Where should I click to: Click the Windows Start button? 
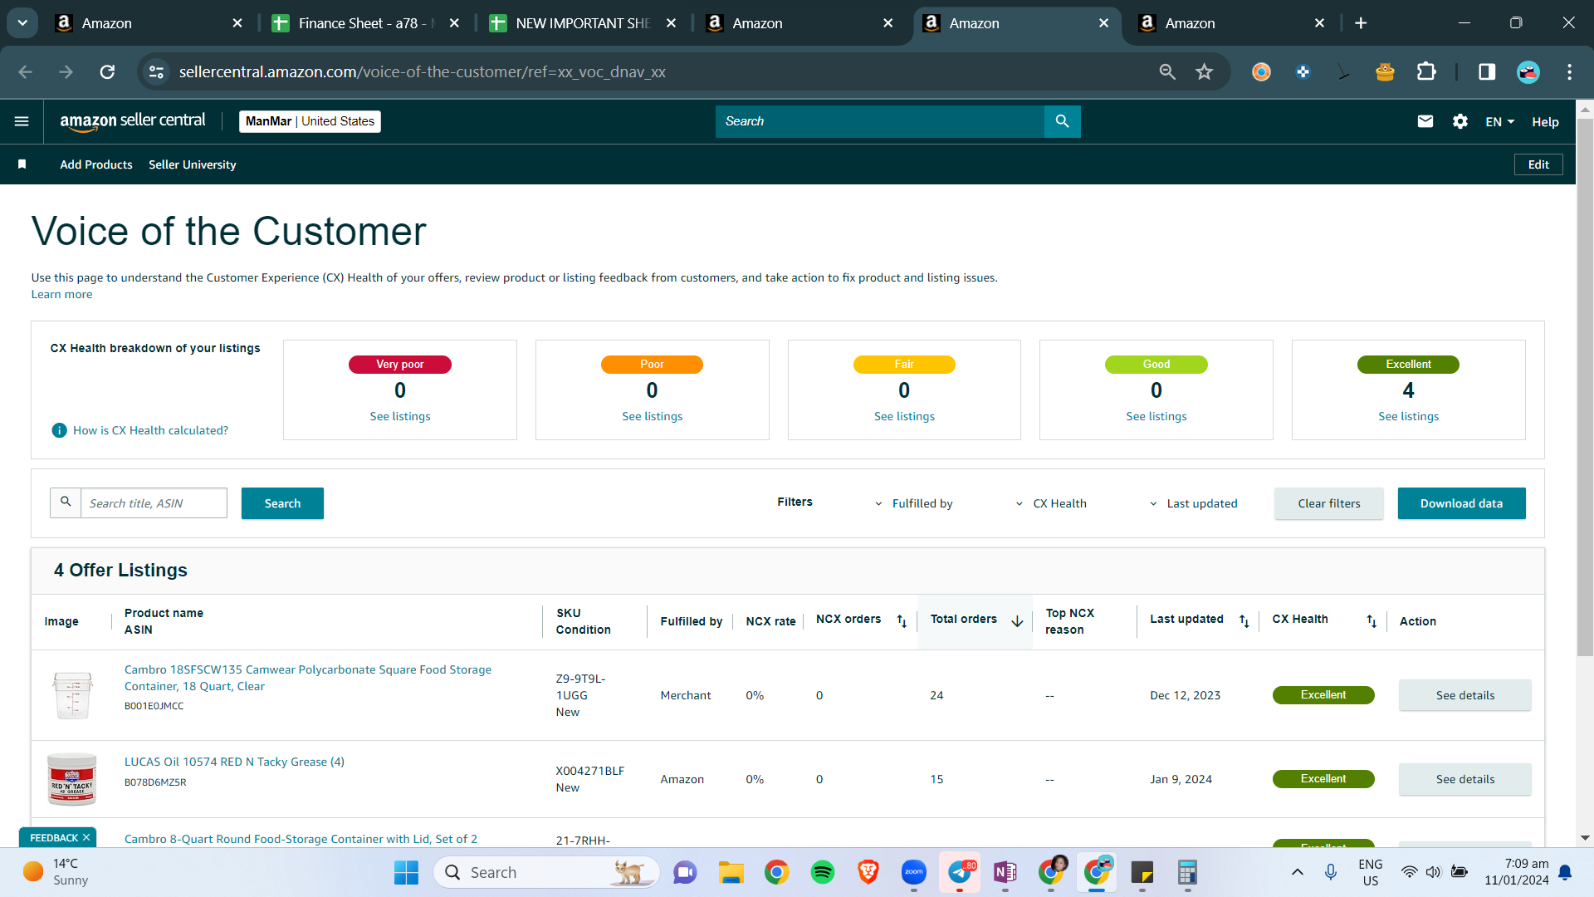point(406,872)
